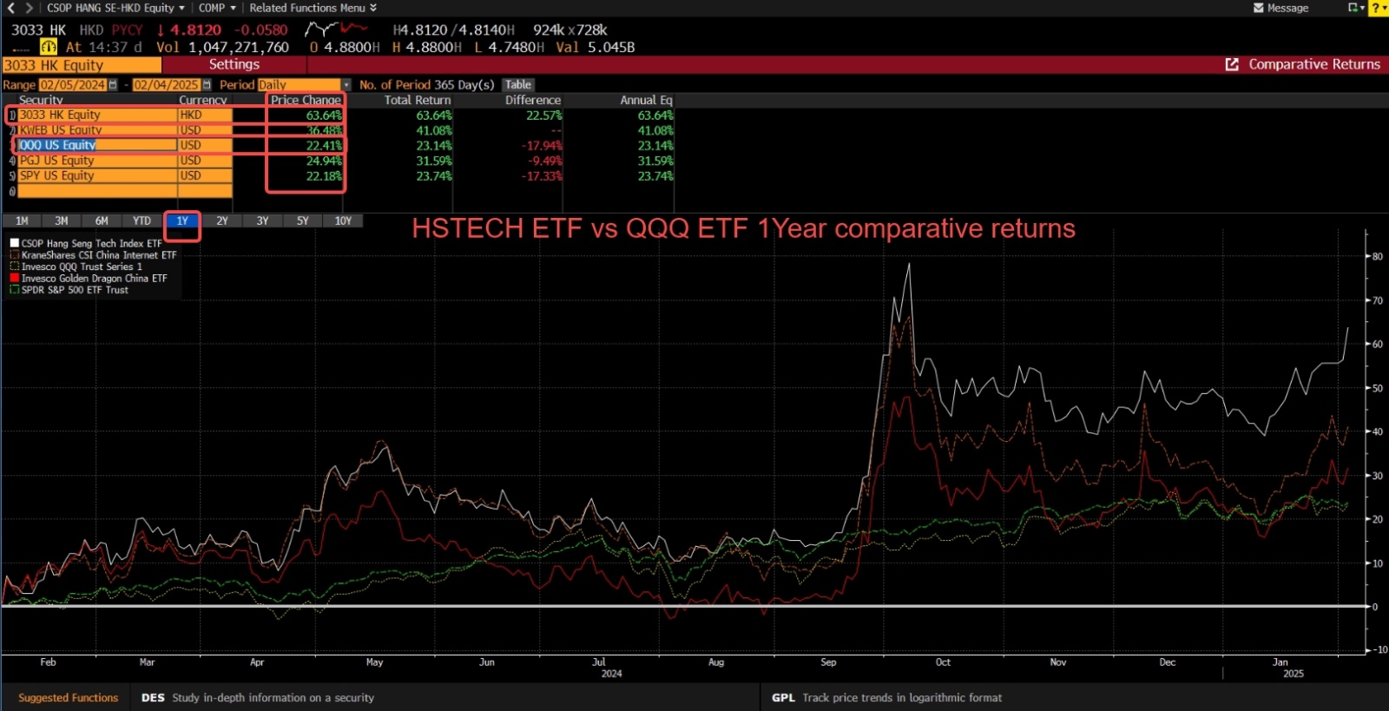Viewport: 1389px width, 711px height.
Task: Open the Message envelope icon
Action: point(1259,8)
